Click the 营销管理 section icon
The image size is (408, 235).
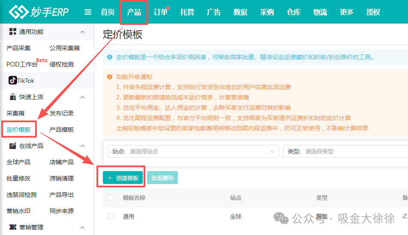(x=13, y=227)
